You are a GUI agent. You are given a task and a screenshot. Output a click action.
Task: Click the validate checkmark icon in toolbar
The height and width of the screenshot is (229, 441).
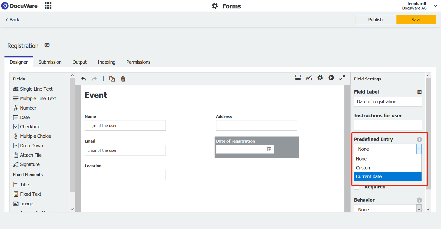point(309,78)
